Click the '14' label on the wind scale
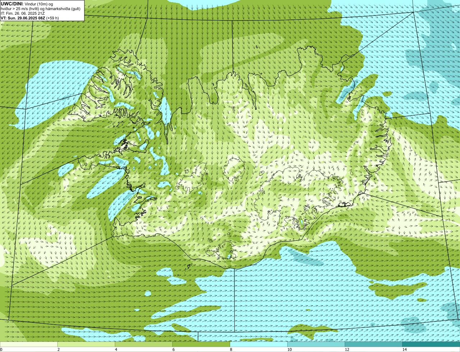 click(404, 349)
